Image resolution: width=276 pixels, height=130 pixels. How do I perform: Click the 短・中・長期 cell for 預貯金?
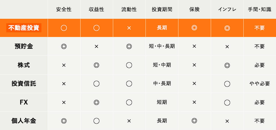(162, 46)
